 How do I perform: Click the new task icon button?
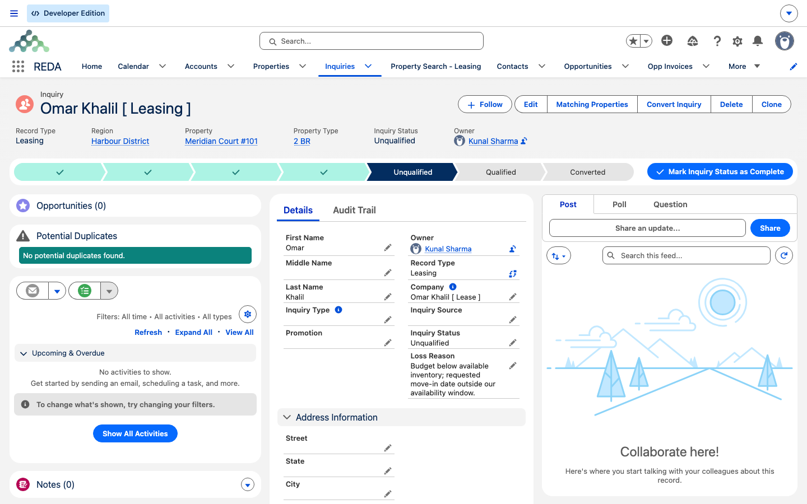coord(85,291)
